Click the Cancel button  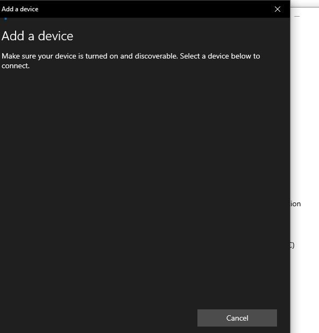pos(237,318)
